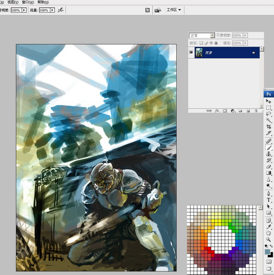Select the Move tool

tap(268, 101)
